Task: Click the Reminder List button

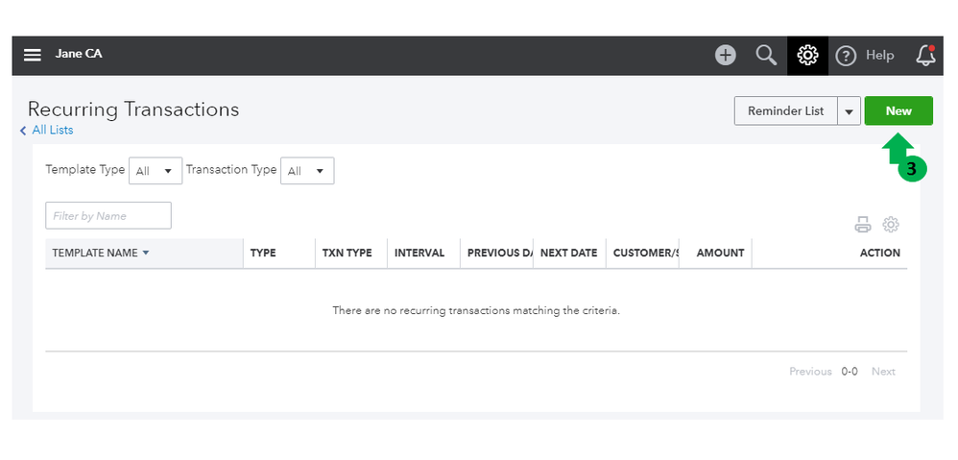Action: pos(785,111)
